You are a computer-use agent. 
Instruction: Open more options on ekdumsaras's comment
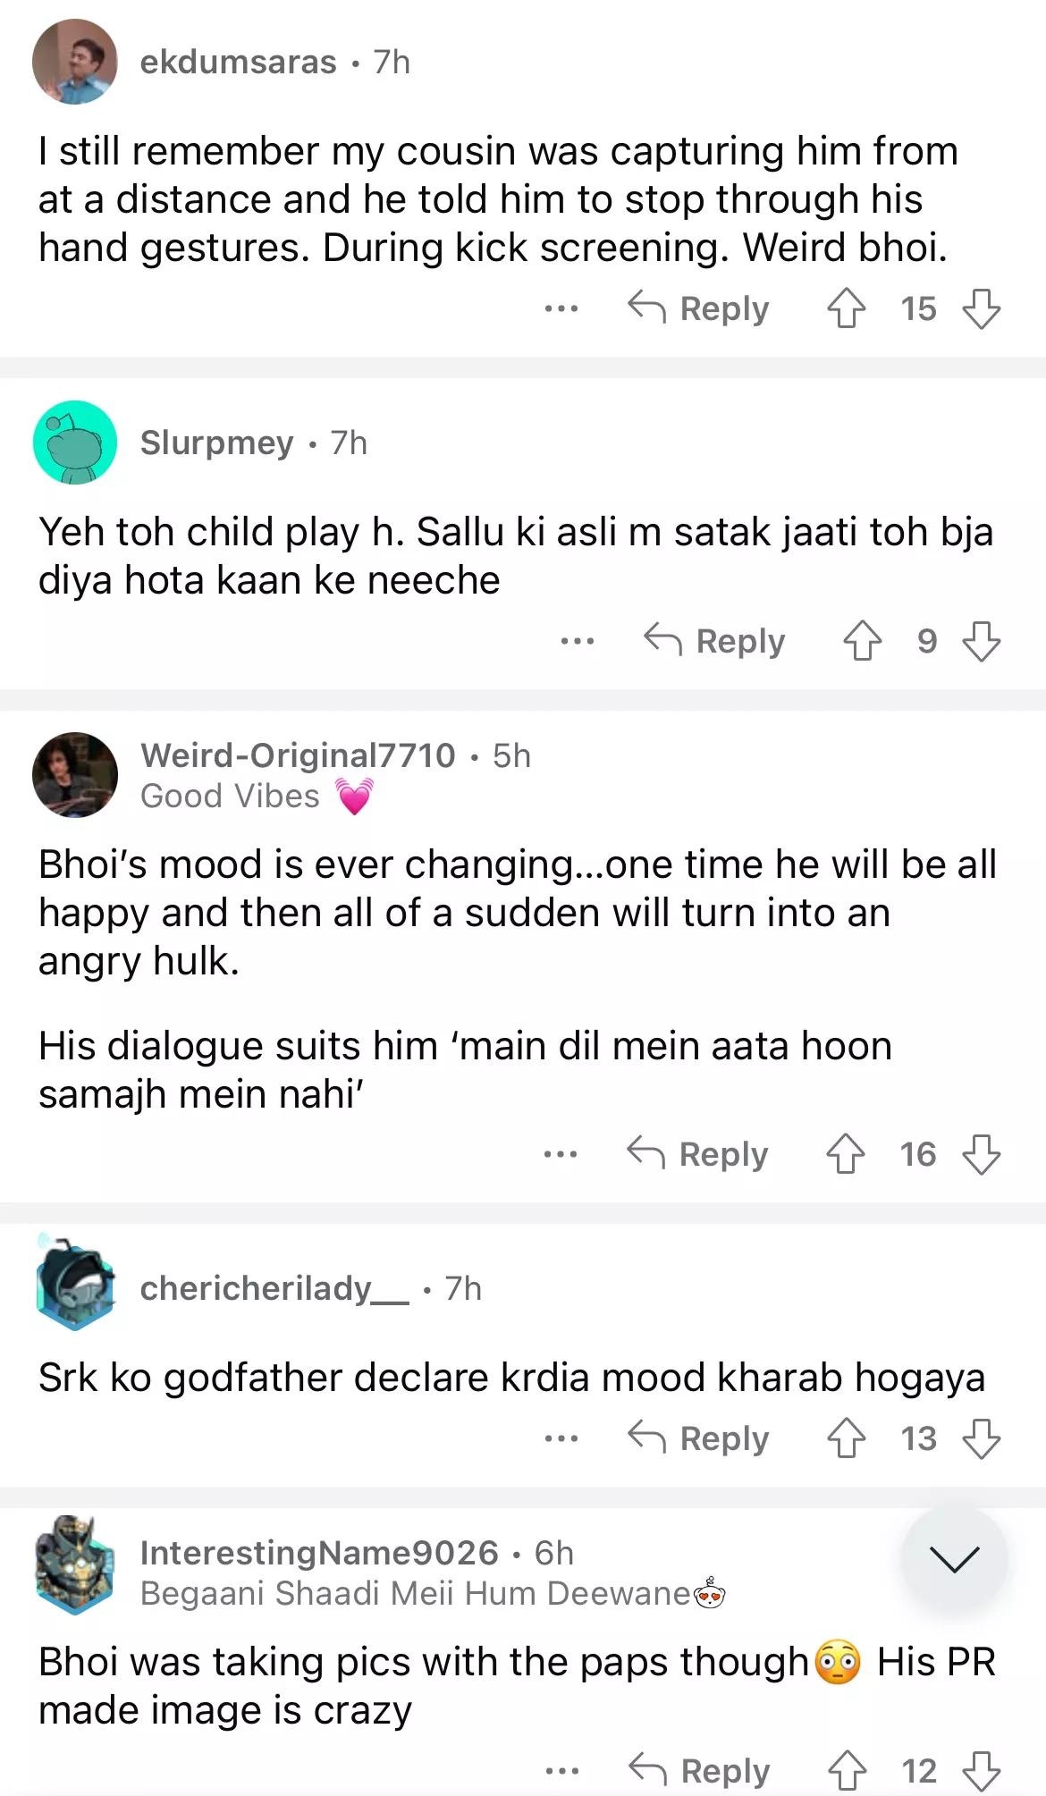pos(561,308)
